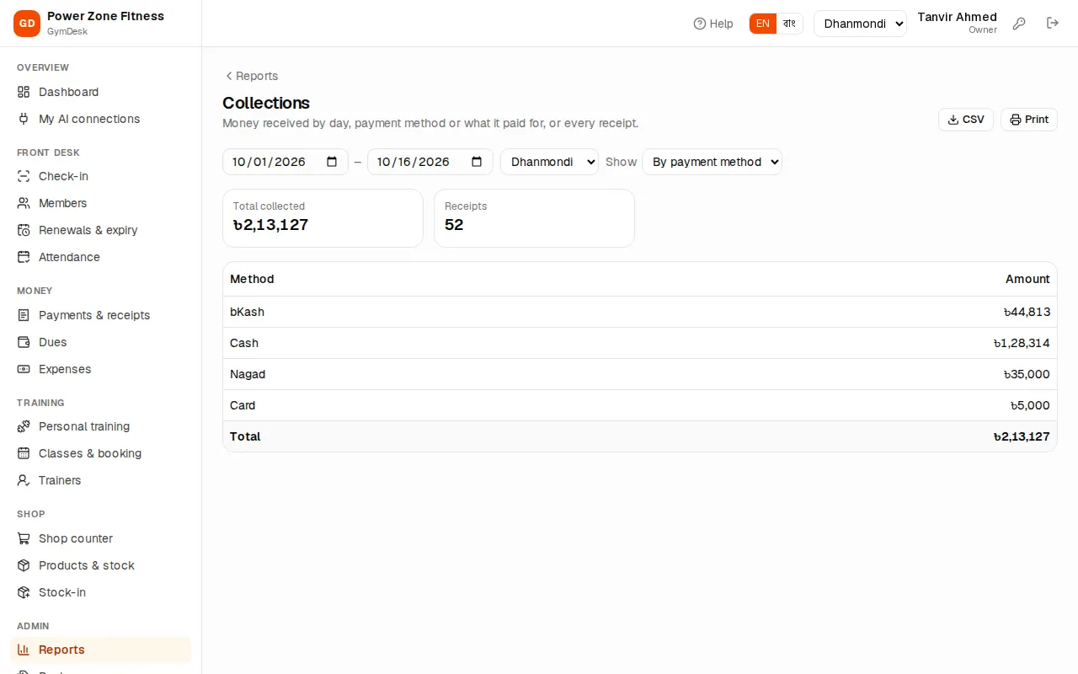Viewport: 1078px width, 674px height.
Task: Download the CSV export
Action: (x=966, y=120)
